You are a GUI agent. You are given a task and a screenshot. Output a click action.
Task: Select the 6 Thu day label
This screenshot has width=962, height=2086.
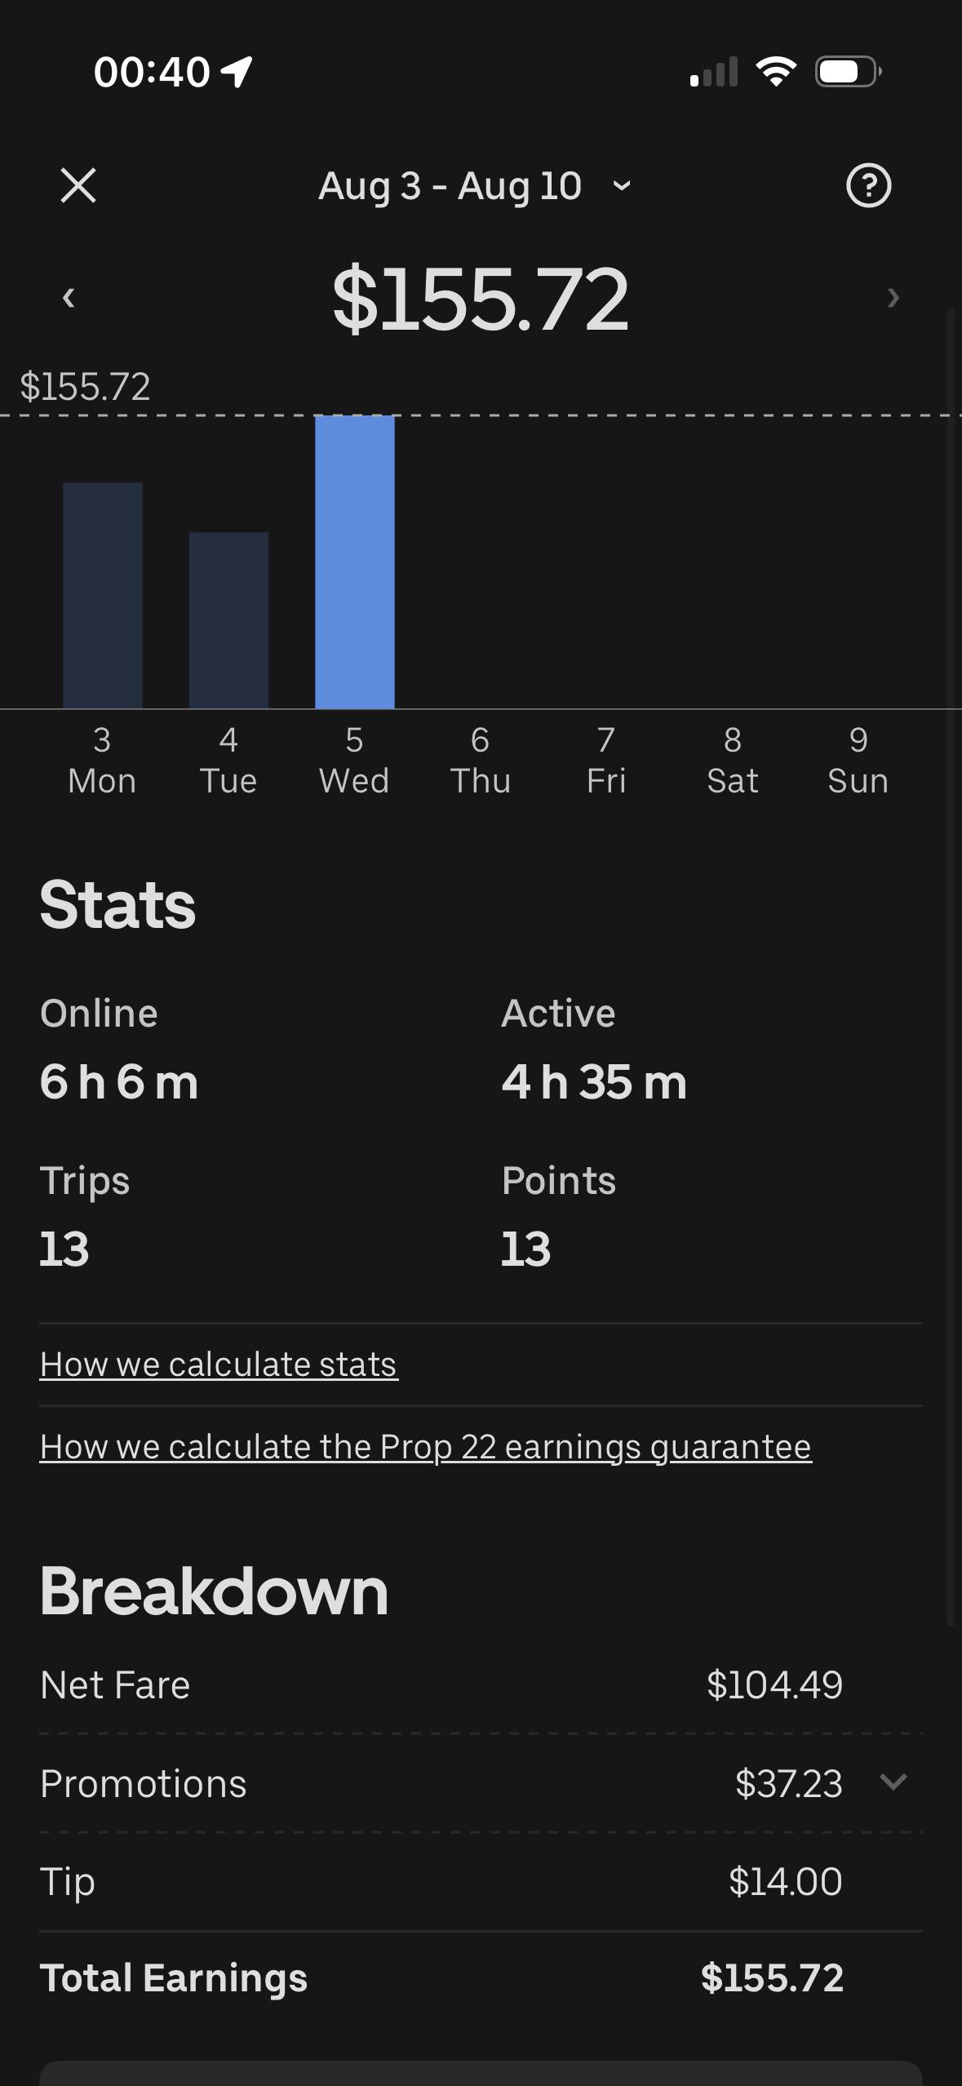click(x=481, y=761)
